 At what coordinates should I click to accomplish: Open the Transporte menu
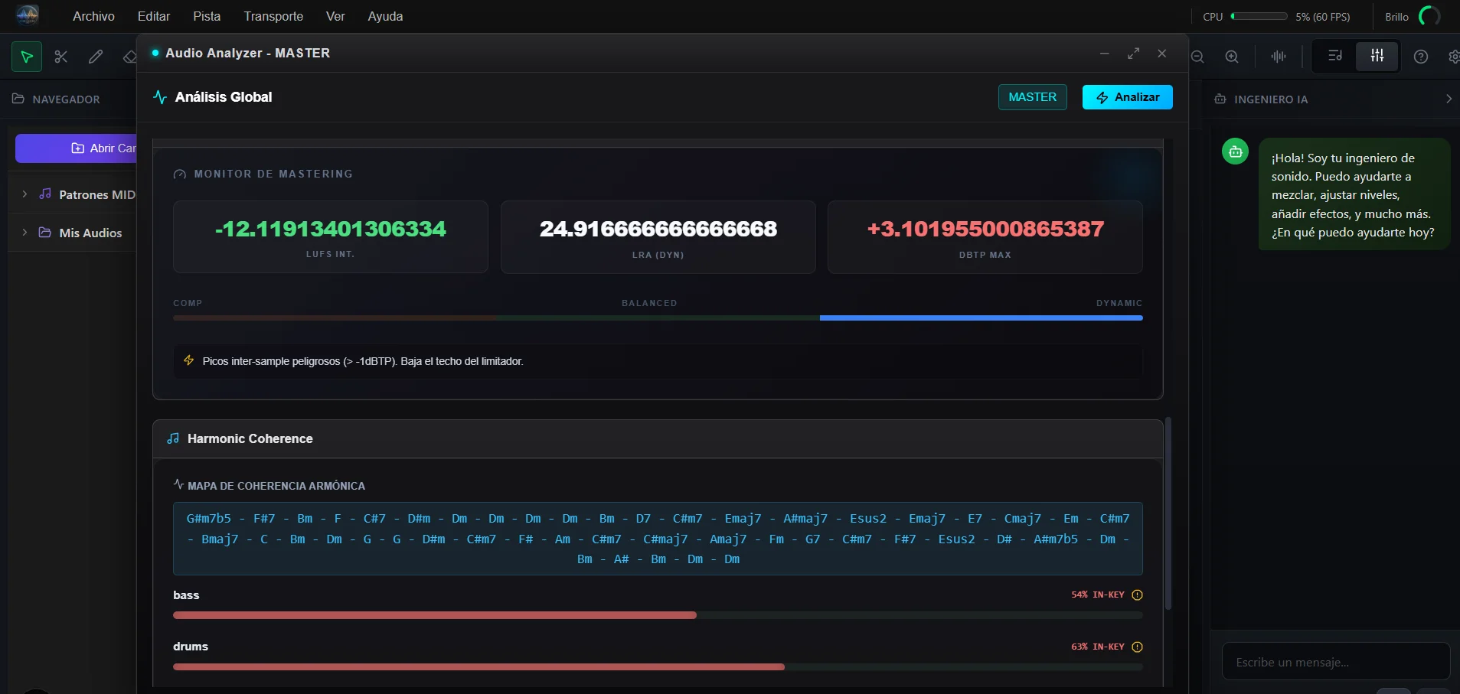pos(273,16)
